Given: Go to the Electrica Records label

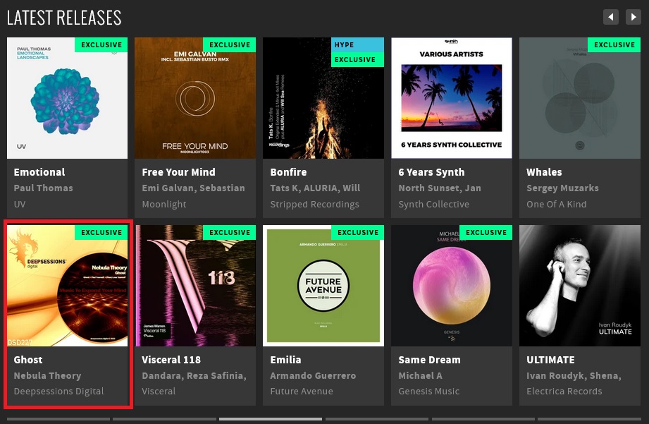Looking at the screenshot, I should point(564,392).
